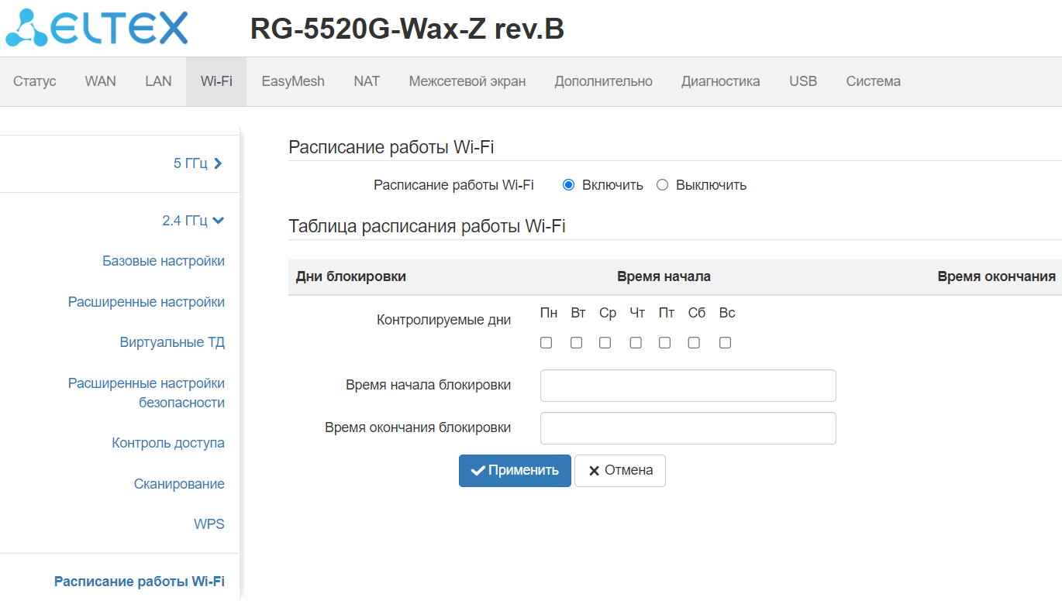The height and width of the screenshot is (604, 1062).
Task: Check the Ср day checkbox
Action: [x=605, y=342]
